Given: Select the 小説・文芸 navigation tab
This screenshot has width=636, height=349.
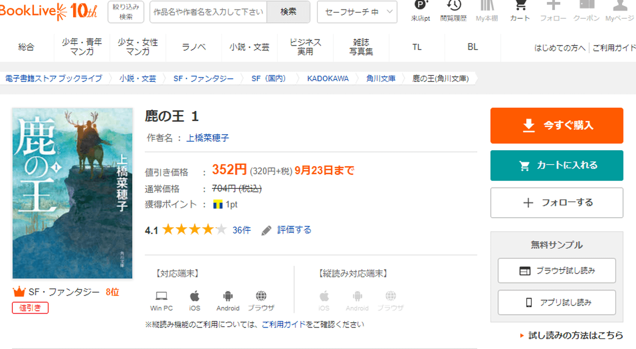Looking at the screenshot, I should [x=249, y=47].
